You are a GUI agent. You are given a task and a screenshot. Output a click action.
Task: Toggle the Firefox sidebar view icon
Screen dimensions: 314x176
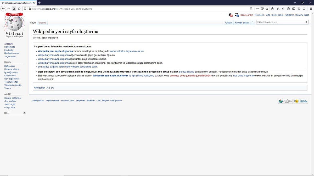(x=294, y=9)
